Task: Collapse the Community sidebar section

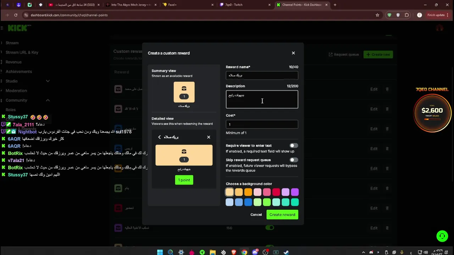Action: click(48, 100)
